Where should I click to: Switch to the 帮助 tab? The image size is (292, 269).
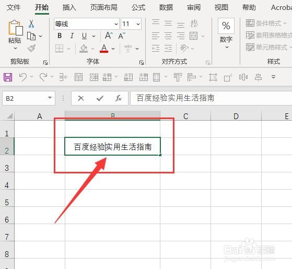(x=249, y=7)
